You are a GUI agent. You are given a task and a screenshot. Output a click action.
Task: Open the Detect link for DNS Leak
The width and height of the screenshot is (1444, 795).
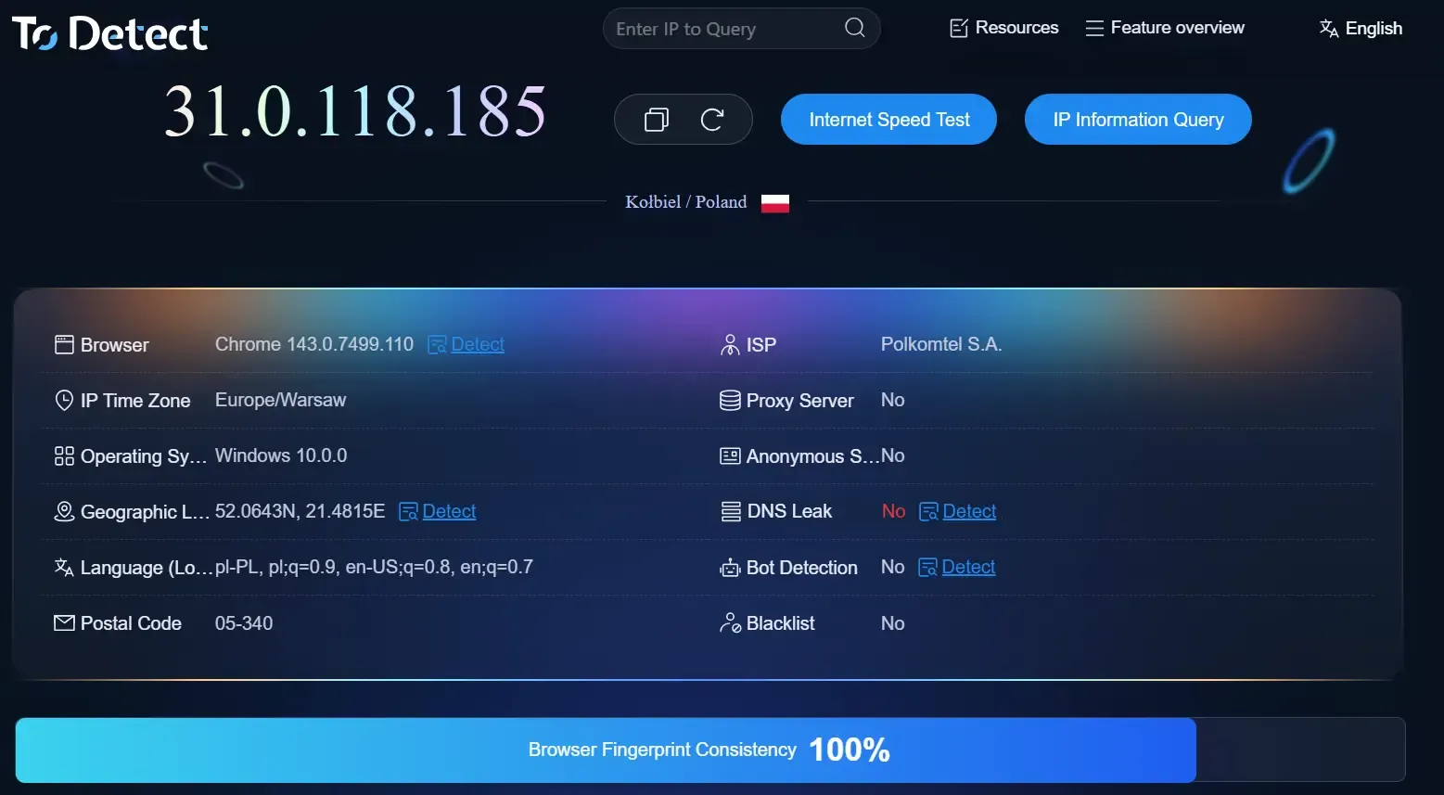(x=968, y=511)
